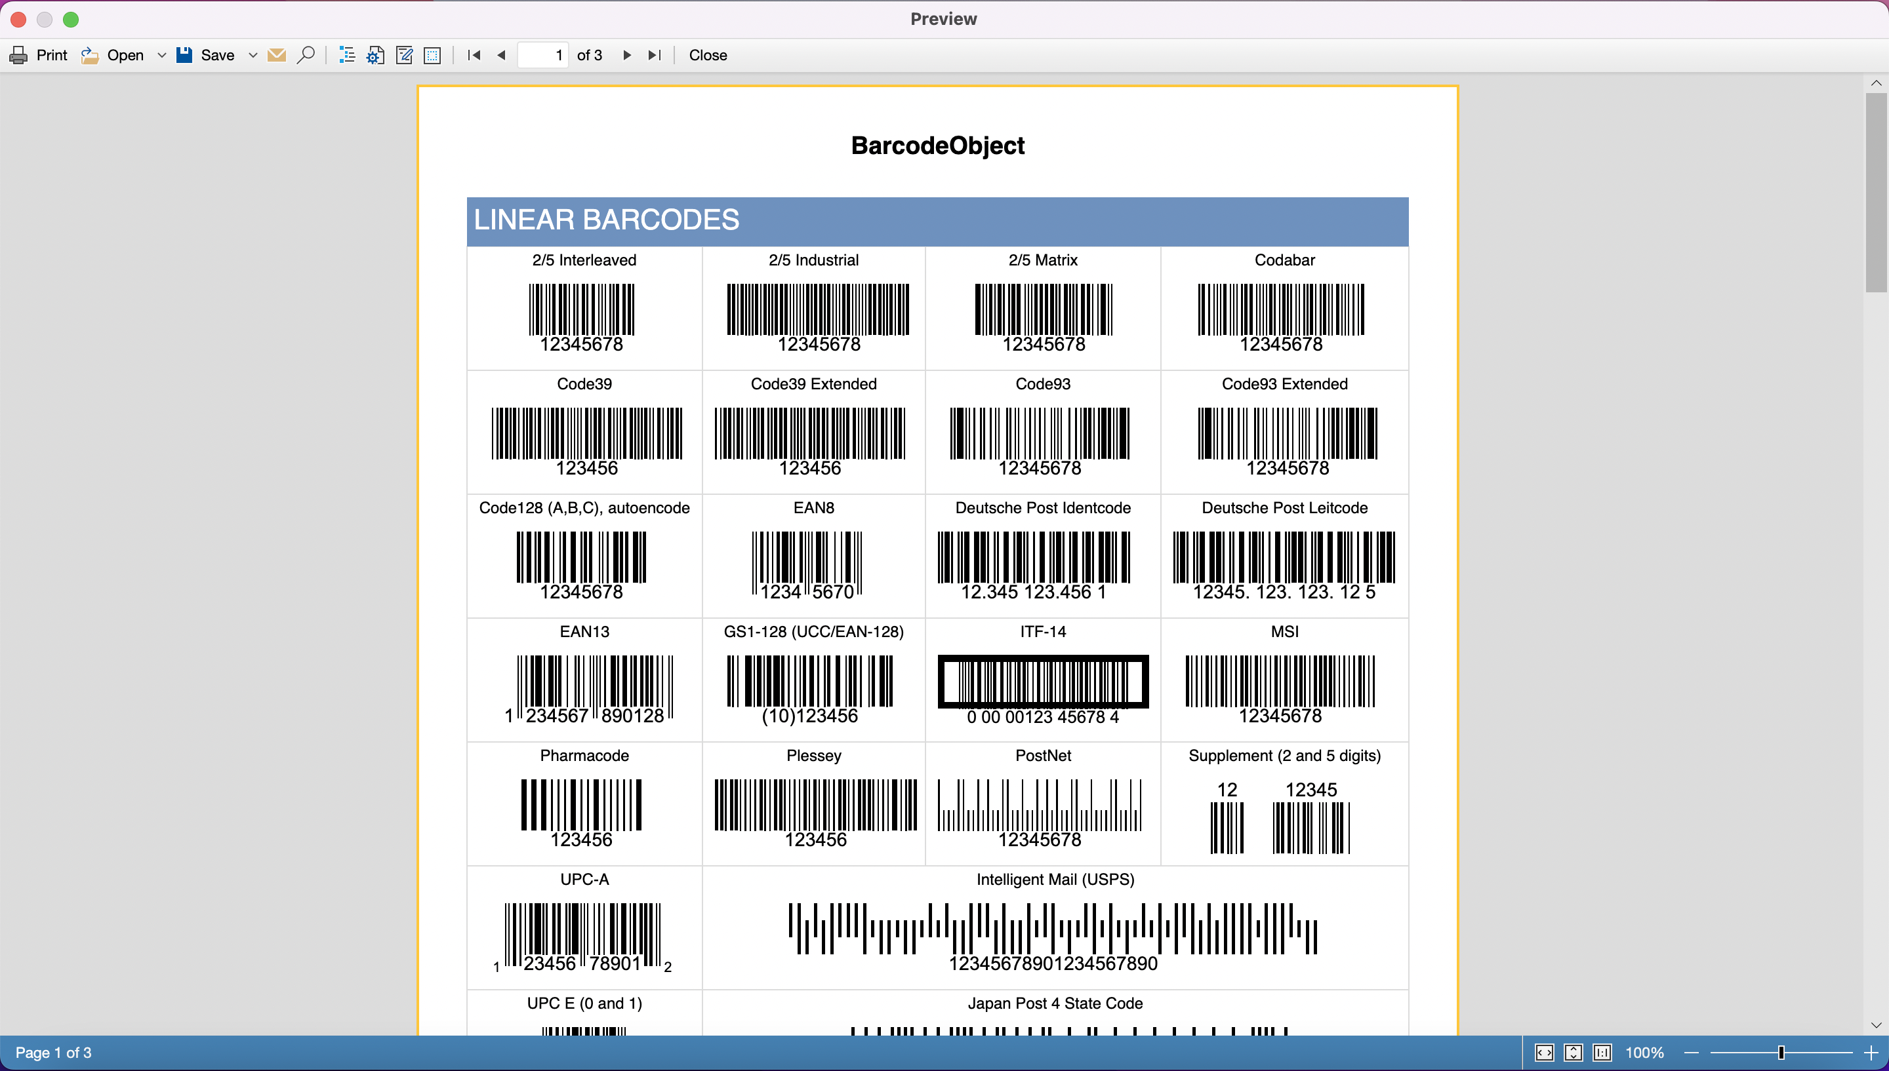The width and height of the screenshot is (1889, 1071).
Task: Click the 100% zoom value
Action: pos(1645,1053)
